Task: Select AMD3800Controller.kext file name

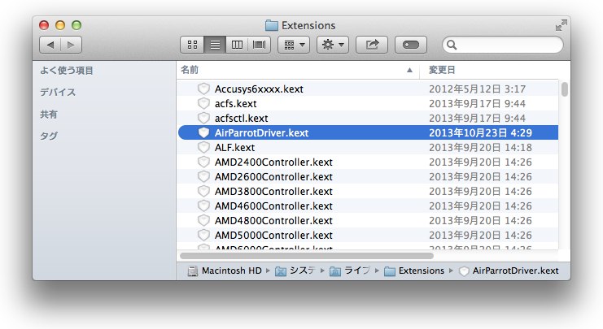Action: (273, 191)
